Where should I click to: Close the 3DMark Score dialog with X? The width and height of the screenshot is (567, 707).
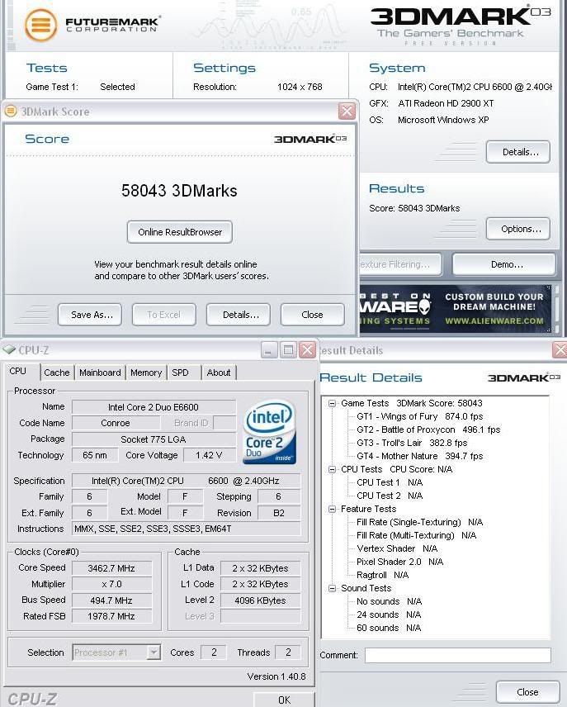click(347, 111)
